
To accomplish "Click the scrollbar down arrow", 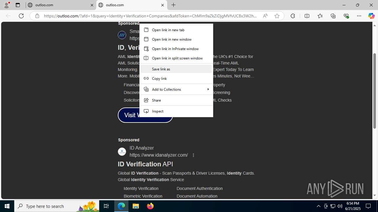I will [374, 196].
